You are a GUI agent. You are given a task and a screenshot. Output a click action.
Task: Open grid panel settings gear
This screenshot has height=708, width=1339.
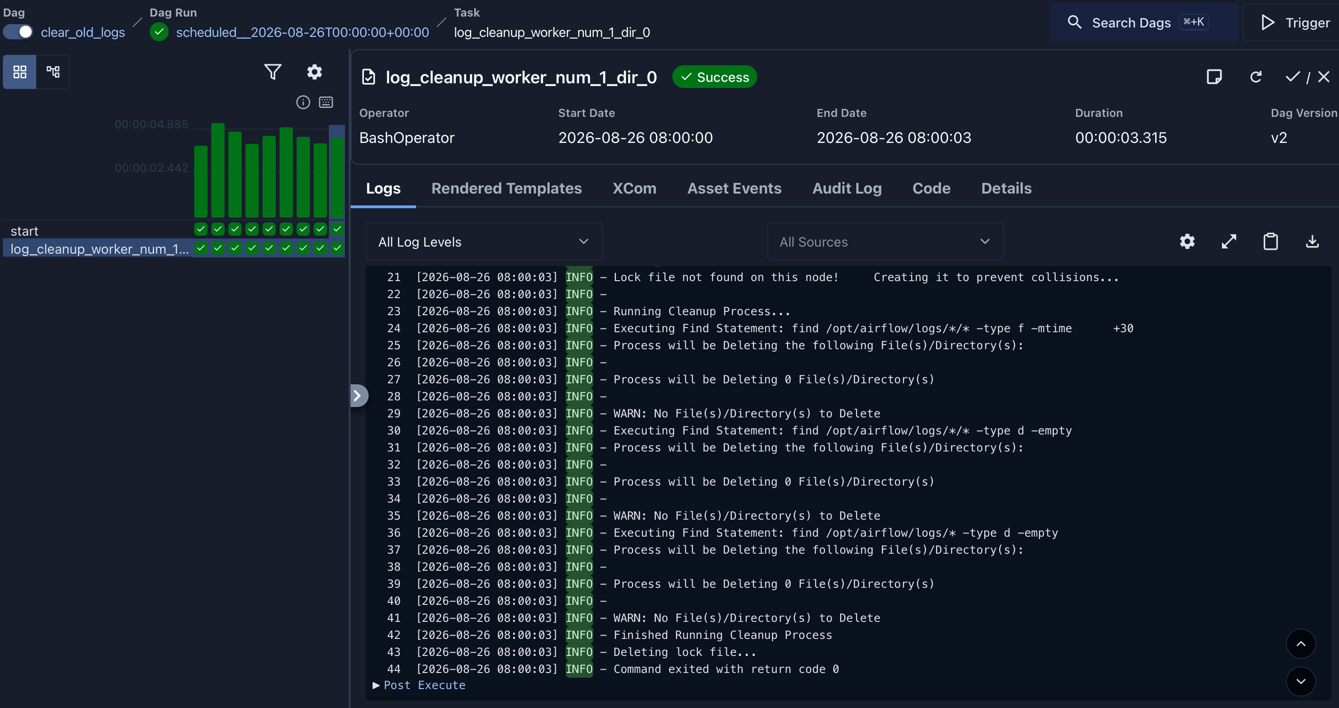click(x=315, y=71)
